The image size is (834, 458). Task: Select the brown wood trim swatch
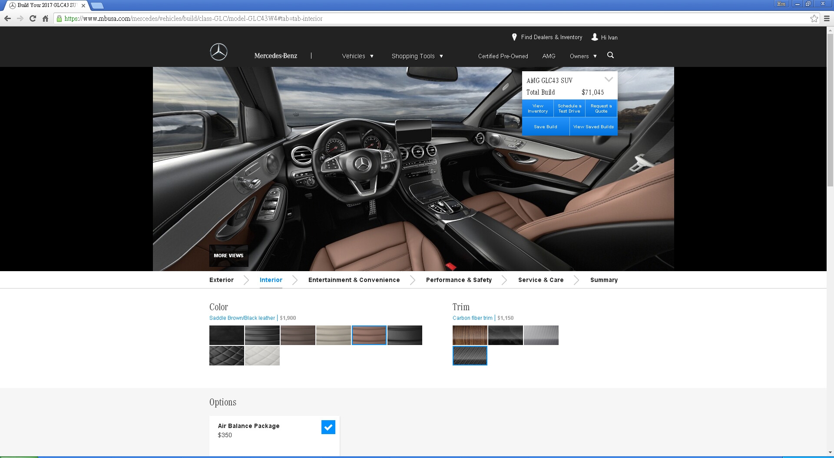coord(470,335)
